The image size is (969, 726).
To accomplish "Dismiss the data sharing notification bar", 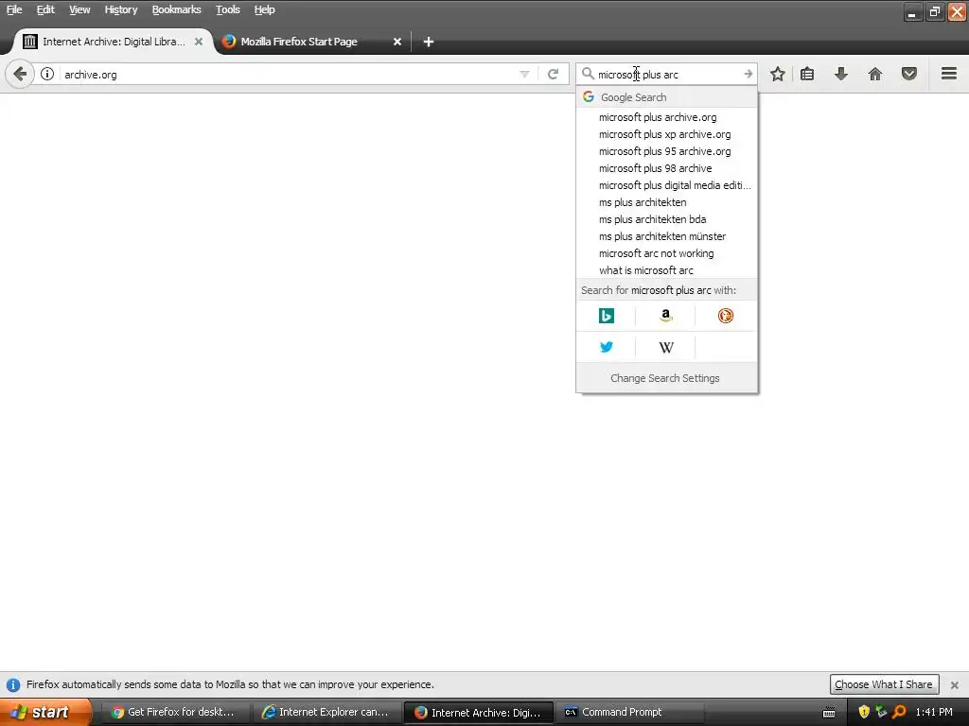I will tap(954, 684).
